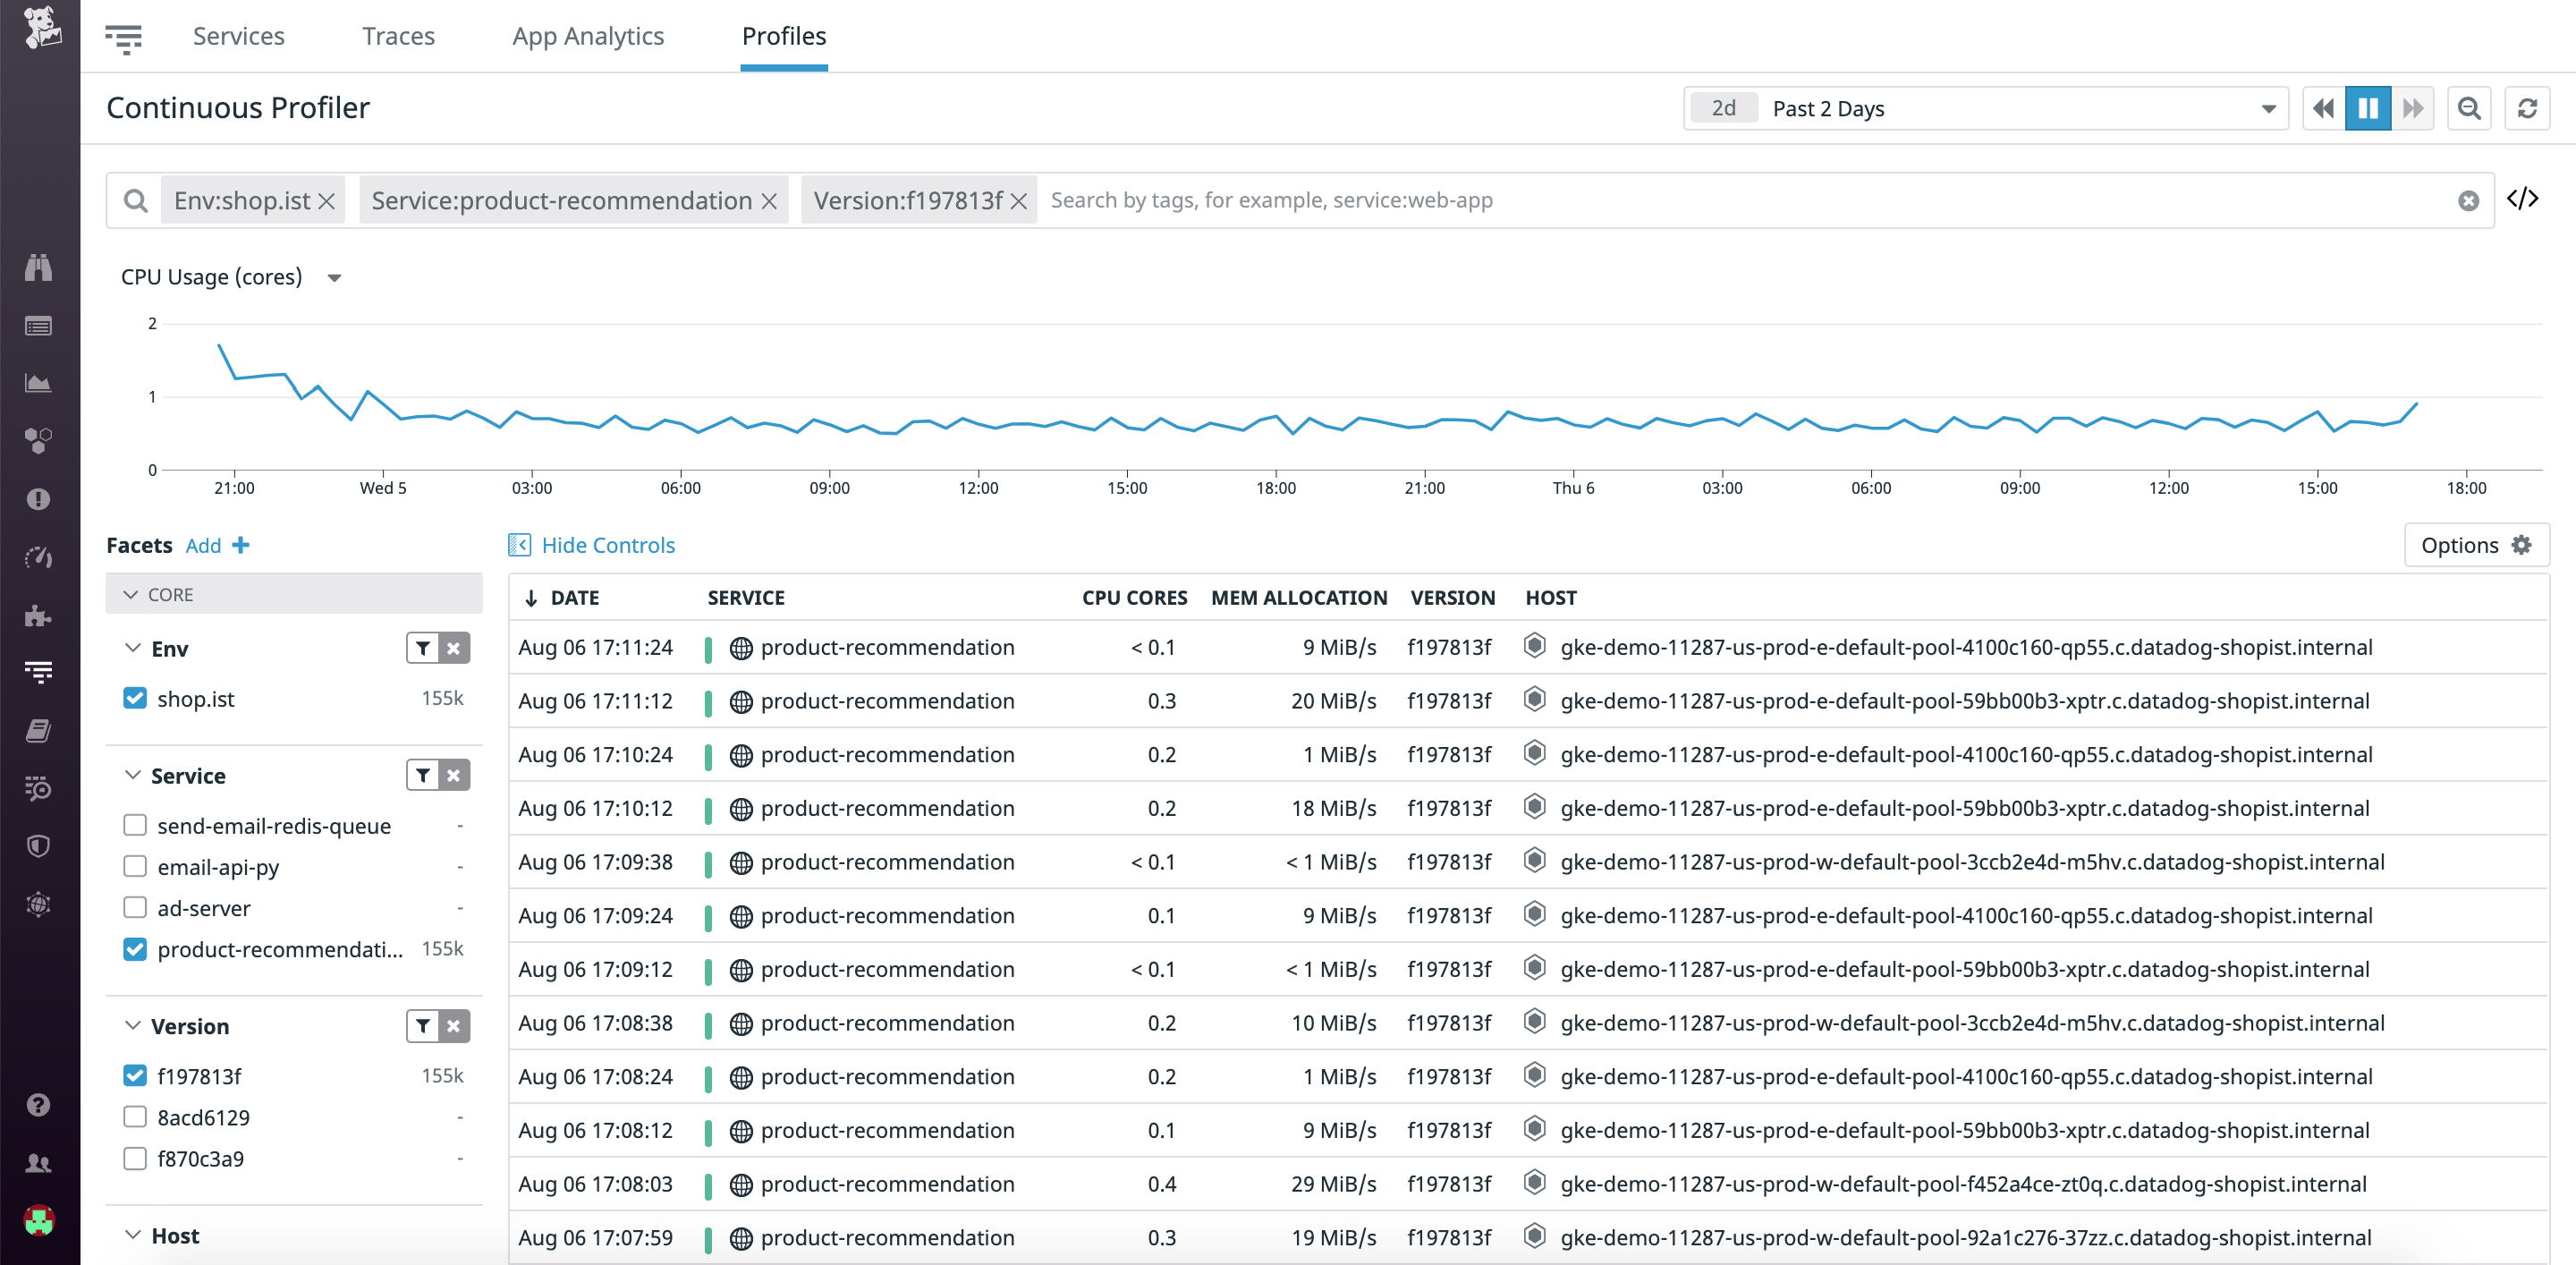Enable the 8acd6129 version checkbox
2576x1265 pixels.
pos(135,1116)
